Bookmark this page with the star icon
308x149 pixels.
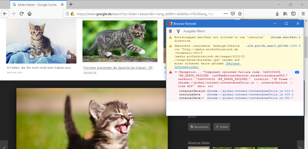coord(240,14)
